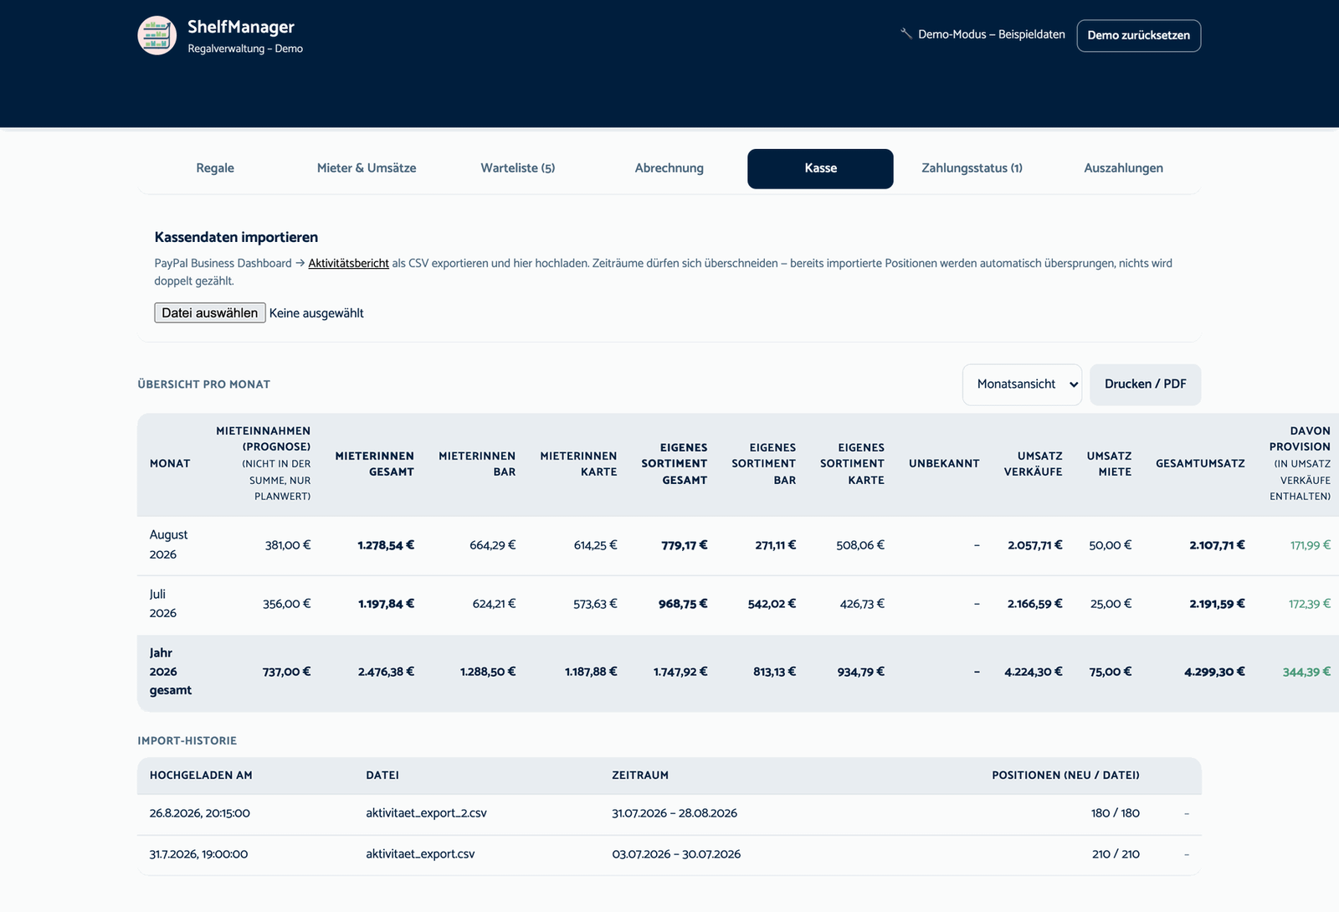Click the wrench icon beside Demo-Modus
The image size is (1339, 912).
click(905, 34)
